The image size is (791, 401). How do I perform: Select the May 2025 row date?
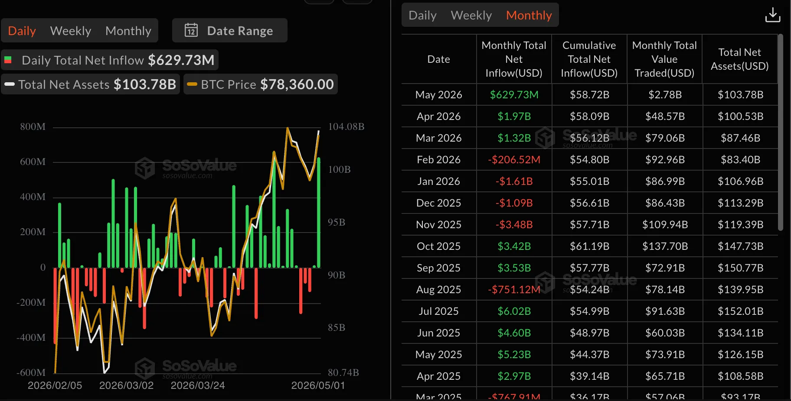click(438, 354)
